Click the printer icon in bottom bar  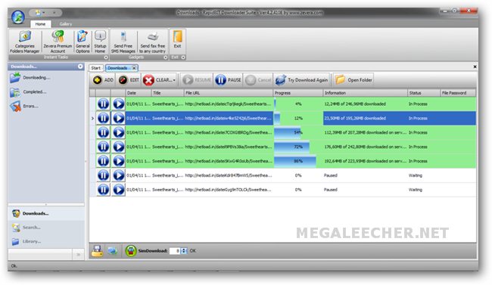[97, 251]
